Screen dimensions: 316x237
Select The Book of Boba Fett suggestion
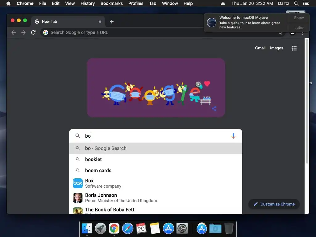(156, 210)
